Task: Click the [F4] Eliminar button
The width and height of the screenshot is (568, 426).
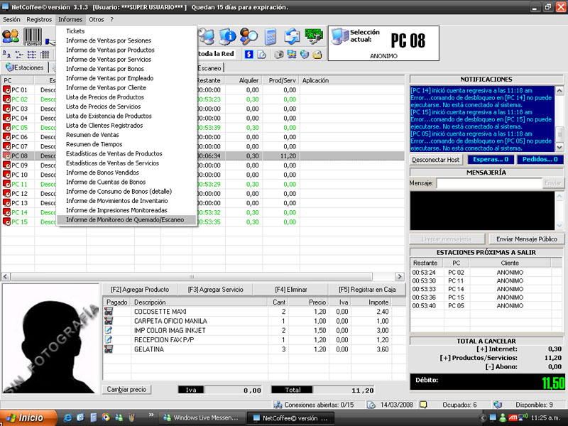Action: 291,290
